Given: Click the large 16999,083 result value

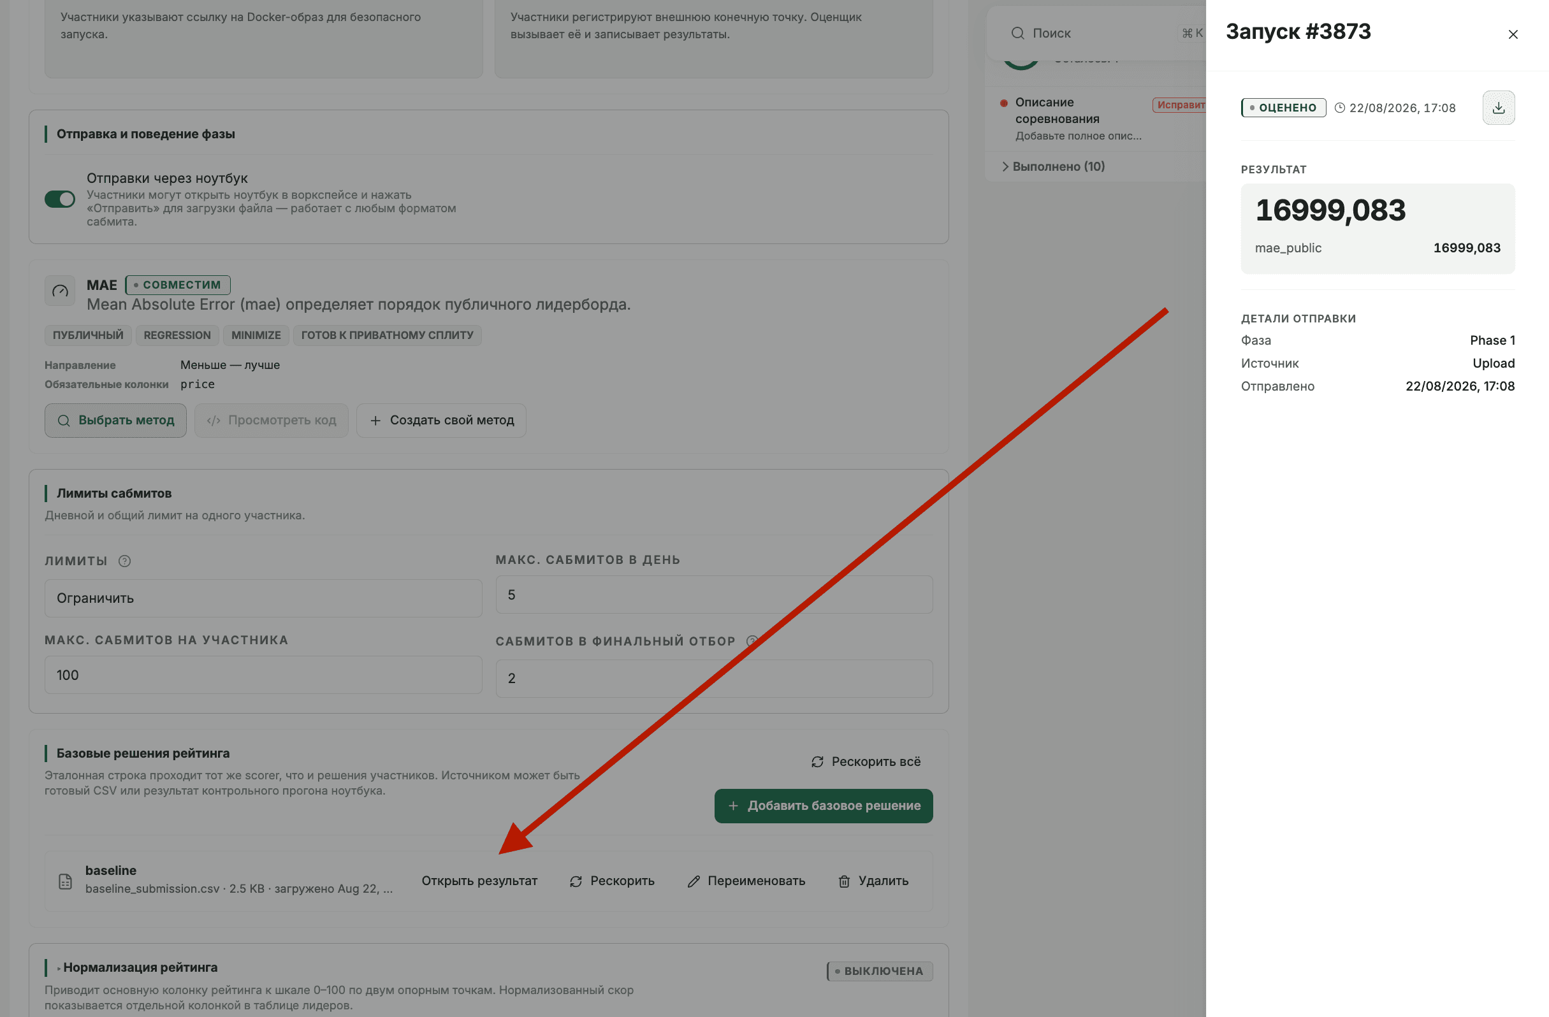Looking at the screenshot, I should coord(1330,210).
